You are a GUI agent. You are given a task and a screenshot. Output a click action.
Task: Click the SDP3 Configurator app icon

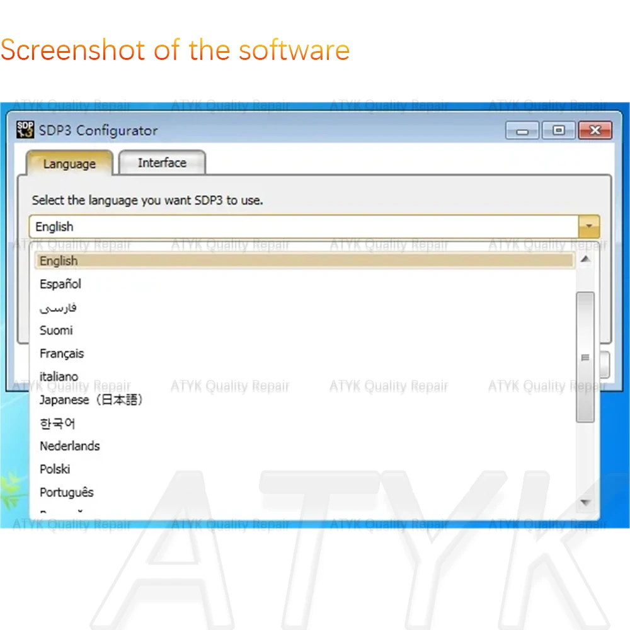pyautogui.click(x=25, y=129)
